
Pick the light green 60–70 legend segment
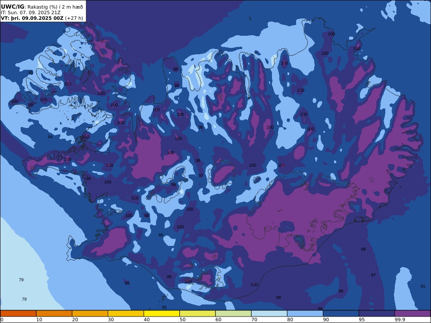click(233, 314)
